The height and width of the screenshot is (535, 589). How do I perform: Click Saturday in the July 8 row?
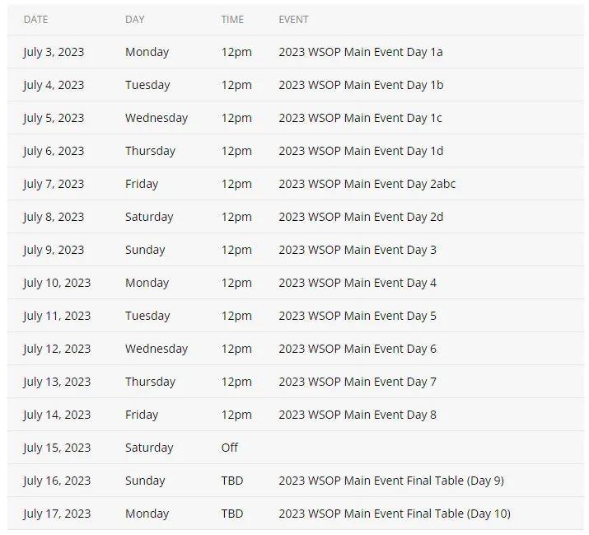click(x=149, y=217)
